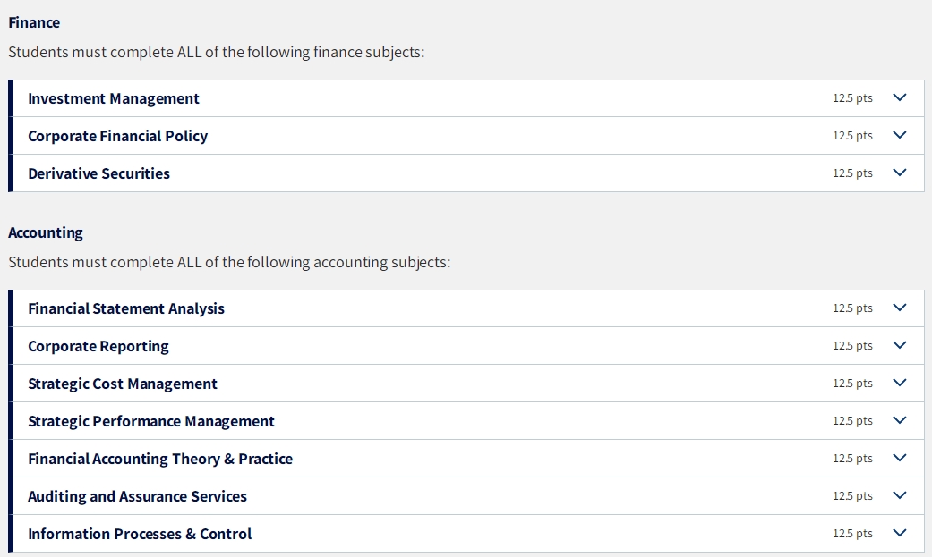The image size is (932, 557).
Task: Open the Strategic Cost Management title
Action: 123,384
